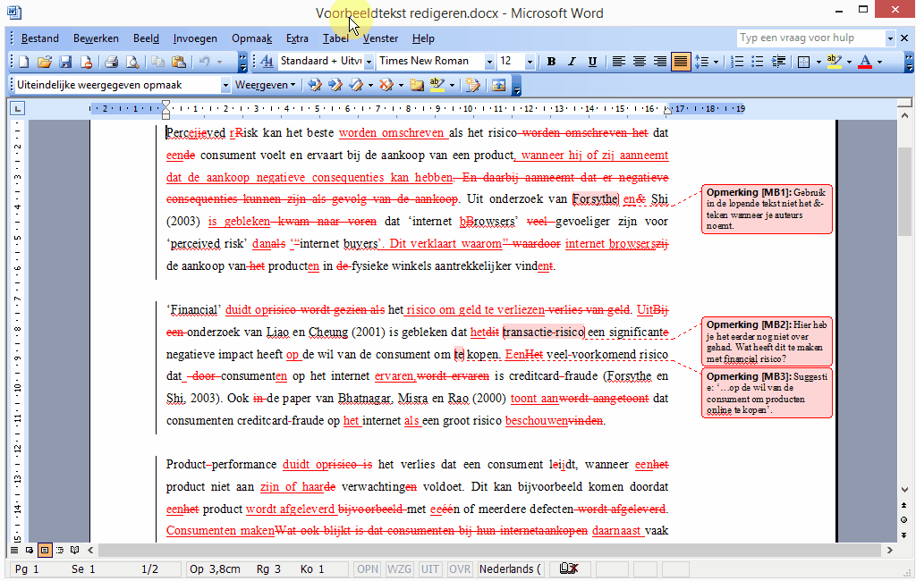This screenshot has width=916, height=581.
Task: Click the indent icon beside the bullets
Action: (778, 62)
